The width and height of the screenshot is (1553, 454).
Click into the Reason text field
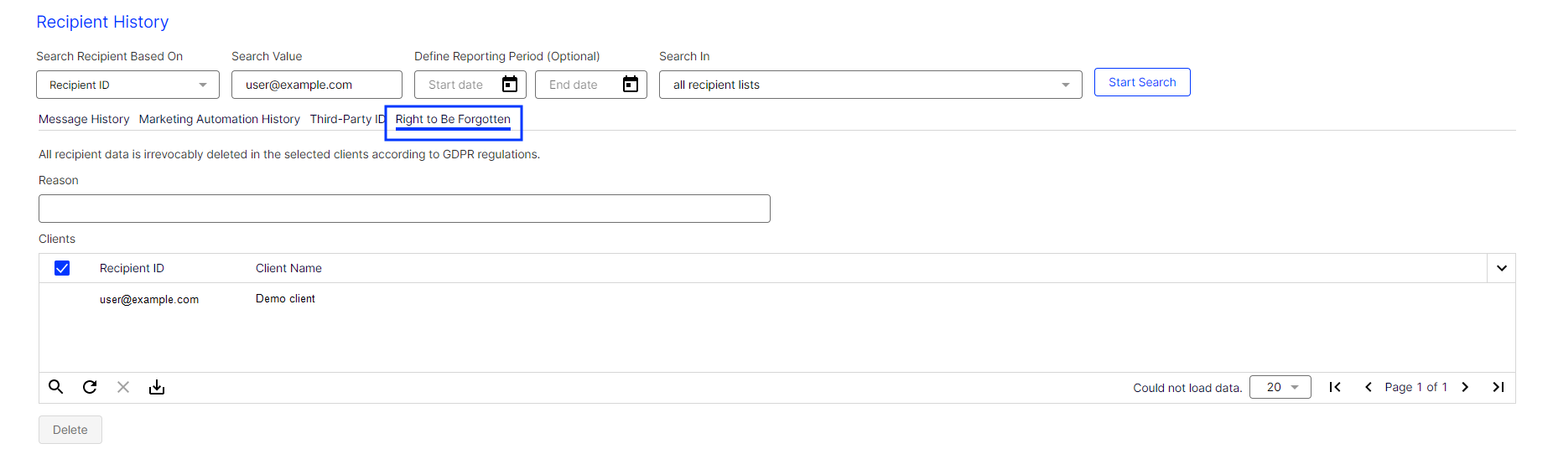[404, 209]
